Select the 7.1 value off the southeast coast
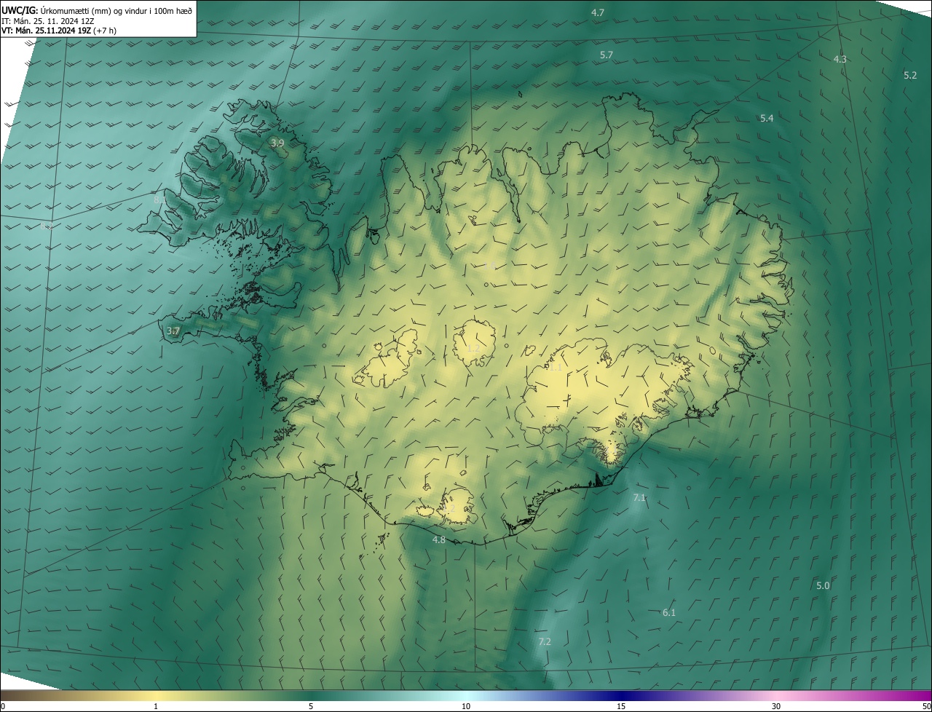The image size is (932, 712). pos(639,497)
